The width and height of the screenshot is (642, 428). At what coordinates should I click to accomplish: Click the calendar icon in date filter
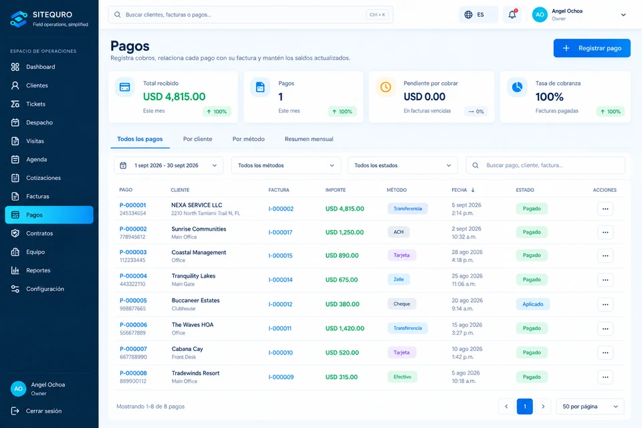[x=123, y=165]
